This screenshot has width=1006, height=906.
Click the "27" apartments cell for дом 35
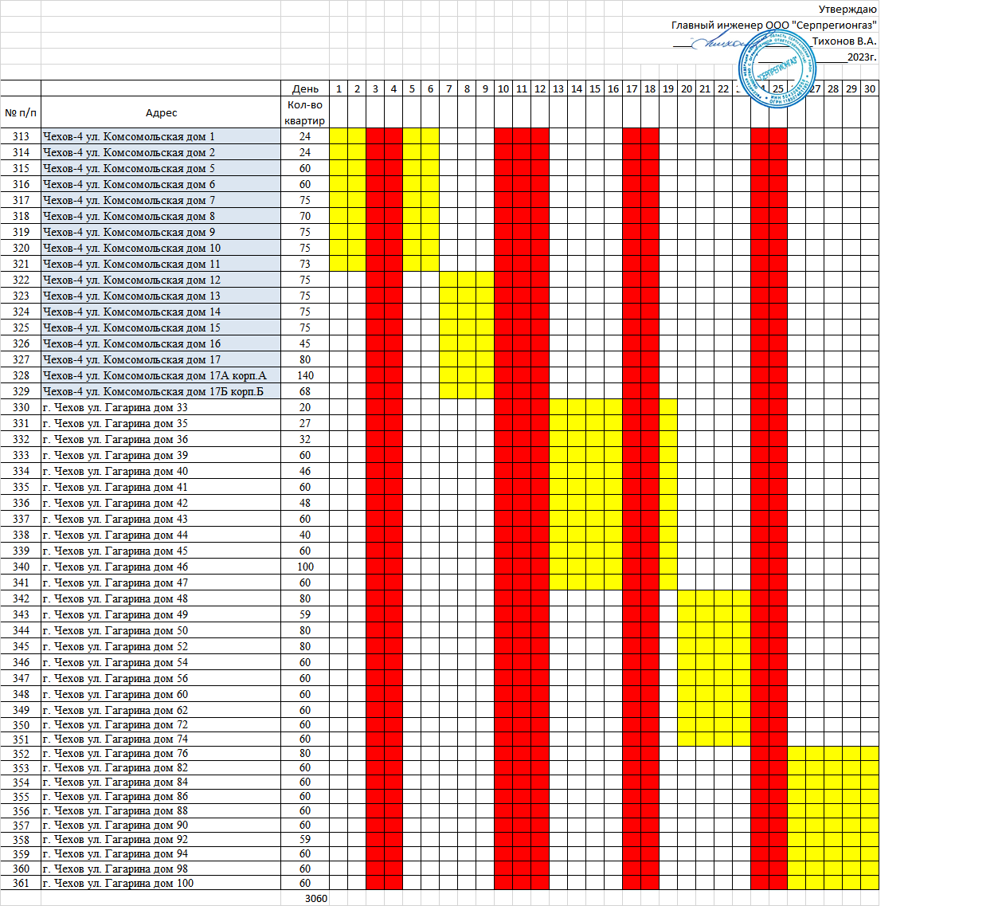[305, 423]
